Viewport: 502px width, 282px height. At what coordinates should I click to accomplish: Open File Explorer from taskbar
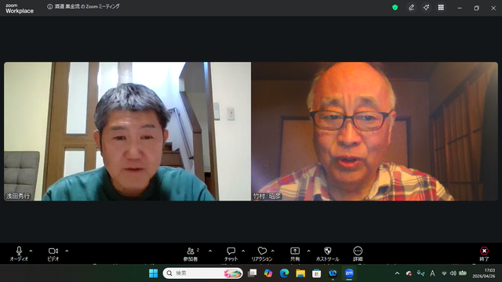coord(300,273)
